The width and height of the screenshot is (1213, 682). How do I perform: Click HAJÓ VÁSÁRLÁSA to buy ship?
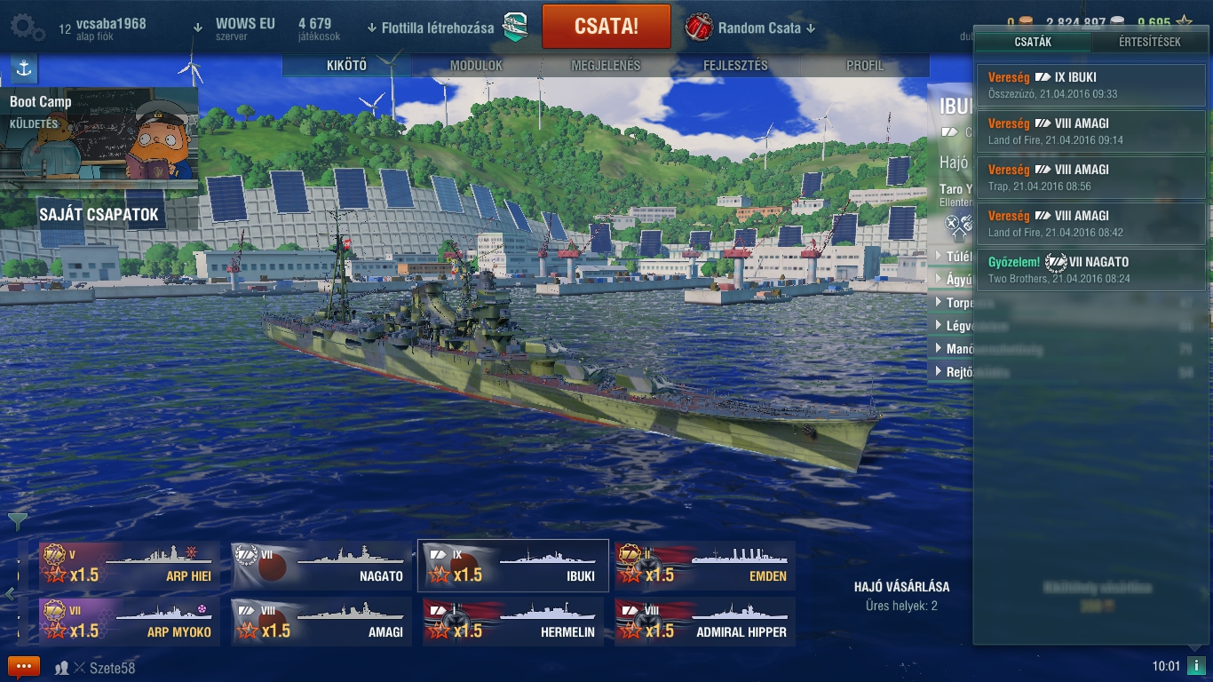tap(901, 586)
